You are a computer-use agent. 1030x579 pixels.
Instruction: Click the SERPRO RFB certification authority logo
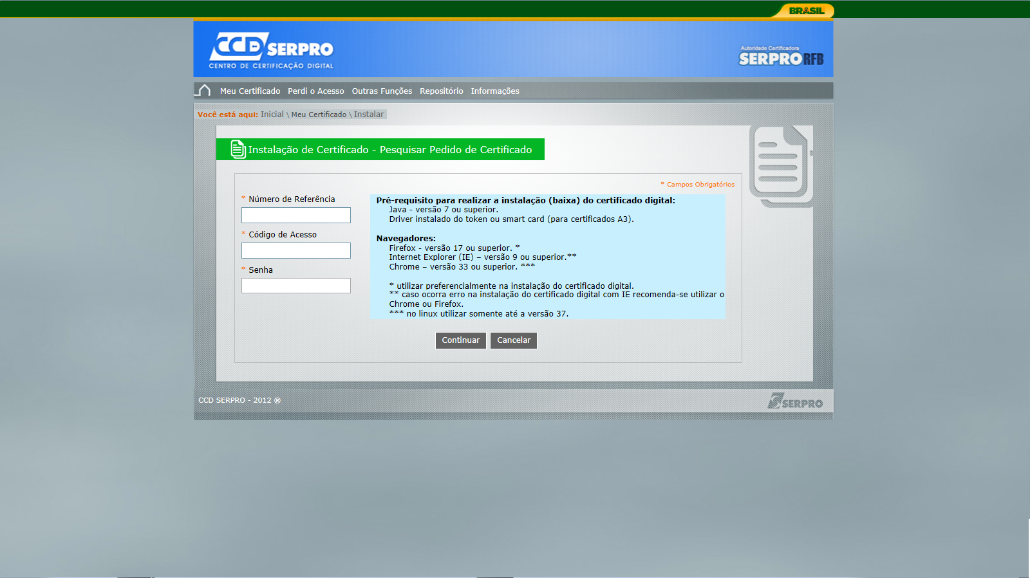780,57
